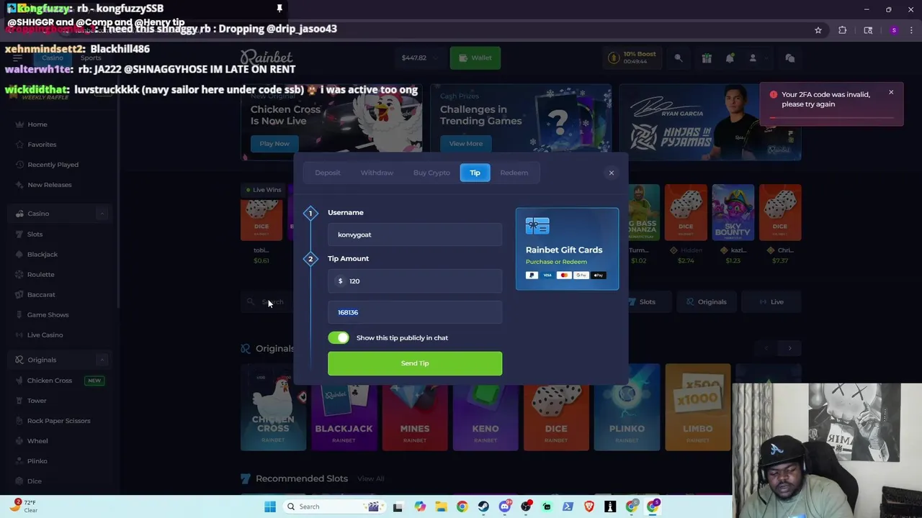Viewport: 922px width, 518px height.
Task: Open the site search magnifier in header
Action: (678, 58)
